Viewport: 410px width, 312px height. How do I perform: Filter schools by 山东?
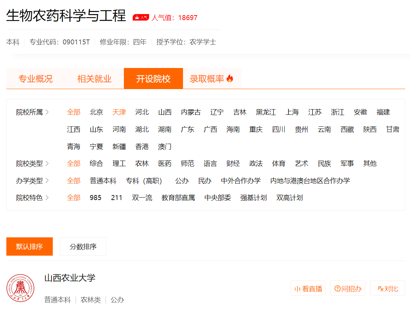pos(96,129)
